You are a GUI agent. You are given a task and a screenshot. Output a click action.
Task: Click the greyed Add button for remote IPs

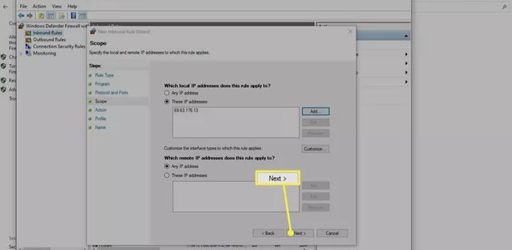coord(315,186)
